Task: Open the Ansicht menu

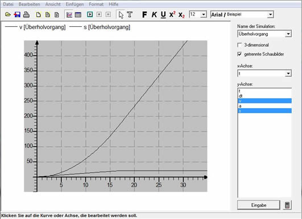Action: (53, 4)
